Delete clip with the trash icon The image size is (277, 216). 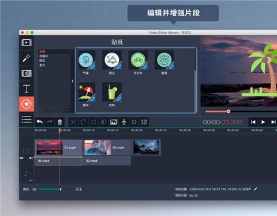60,122
